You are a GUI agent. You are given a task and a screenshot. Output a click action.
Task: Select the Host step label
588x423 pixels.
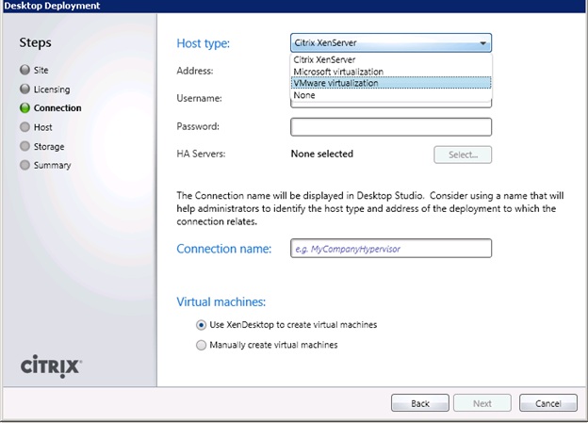point(42,127)
